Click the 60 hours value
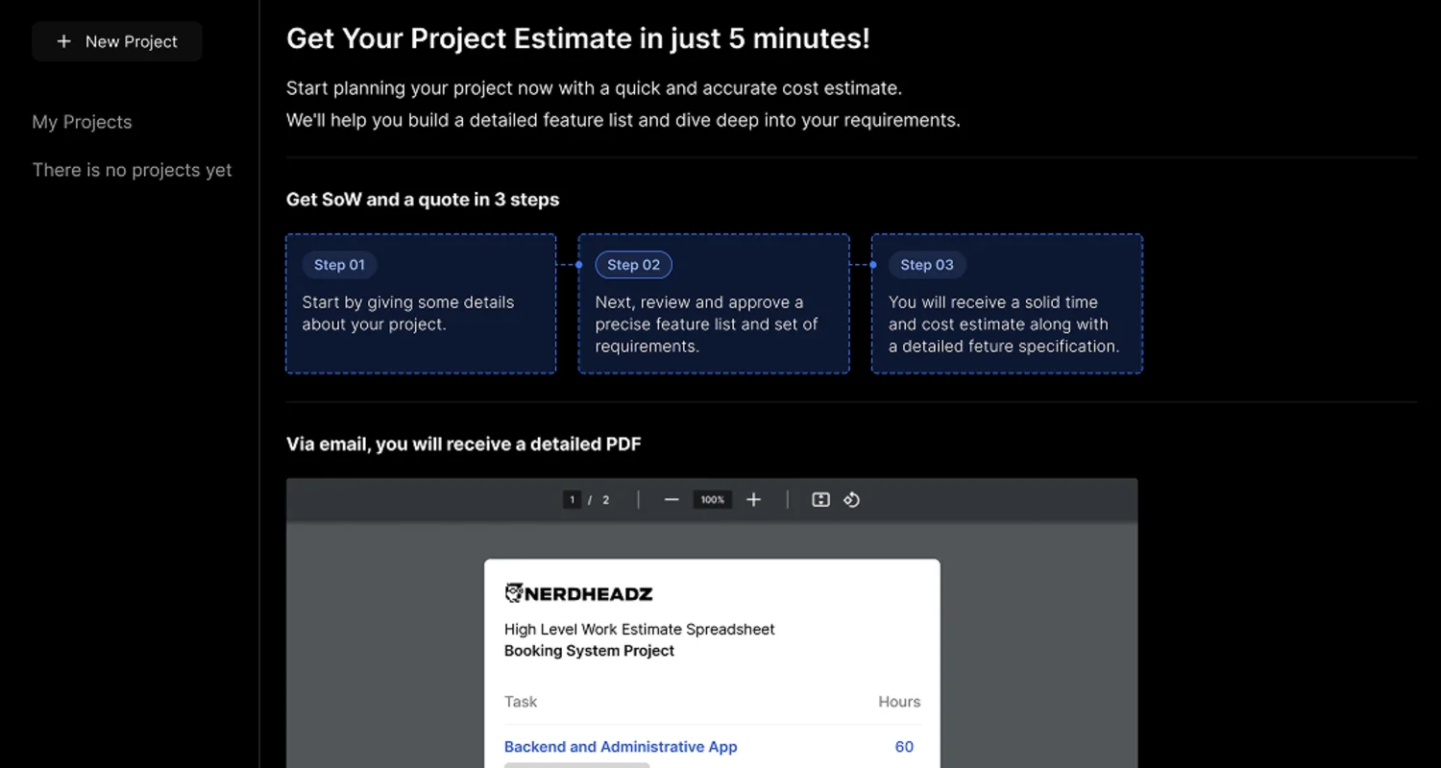 coord(903,746)
